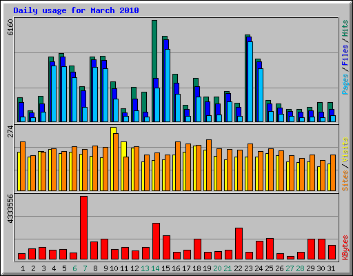Screen dimensions: 353x276
Task: Click day label 23 on the axis
Action: click(248, 268)
